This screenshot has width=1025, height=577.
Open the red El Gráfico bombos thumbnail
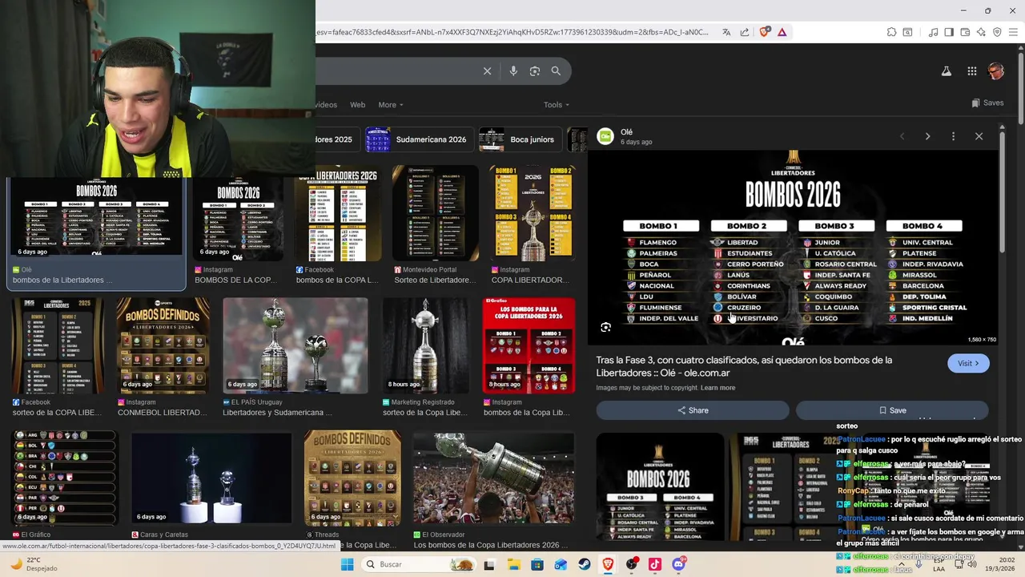pos(529,345)
